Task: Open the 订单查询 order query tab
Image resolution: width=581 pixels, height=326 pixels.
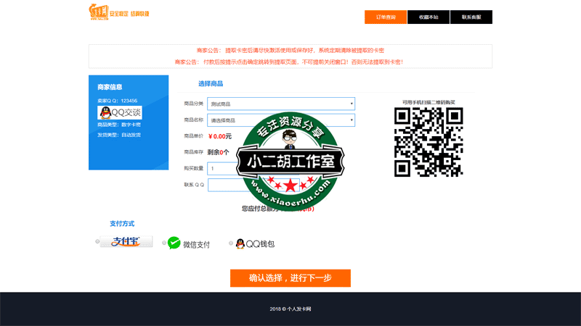Action: pyautogui.click(x=386, y=17)
